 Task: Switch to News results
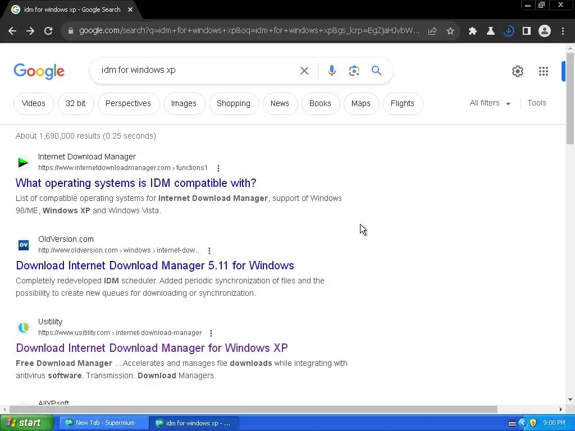280,104
